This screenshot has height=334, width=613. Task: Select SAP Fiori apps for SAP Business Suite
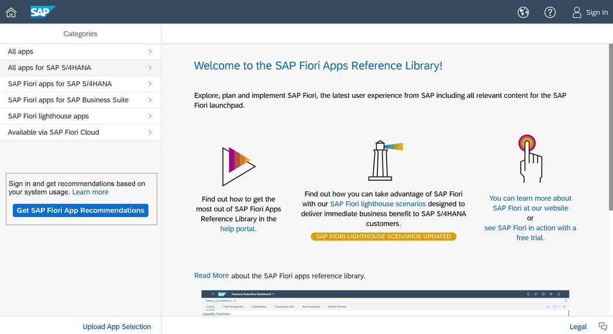pyautogui.click(x=68, y=100)
